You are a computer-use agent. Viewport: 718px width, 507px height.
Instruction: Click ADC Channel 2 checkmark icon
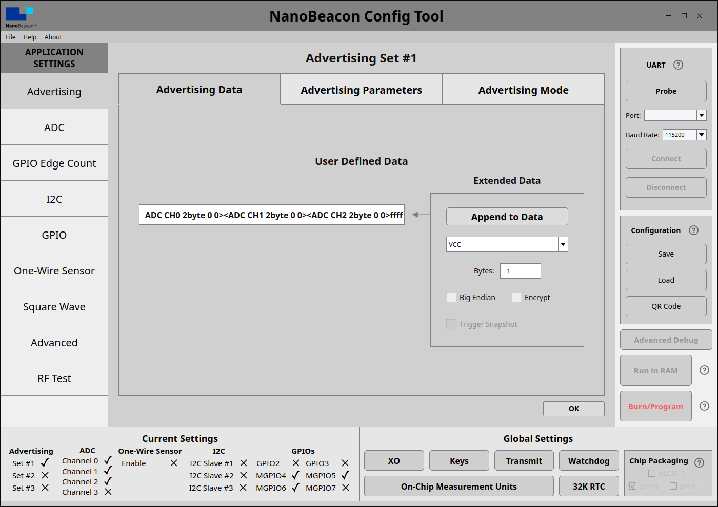tap(108, 481)
